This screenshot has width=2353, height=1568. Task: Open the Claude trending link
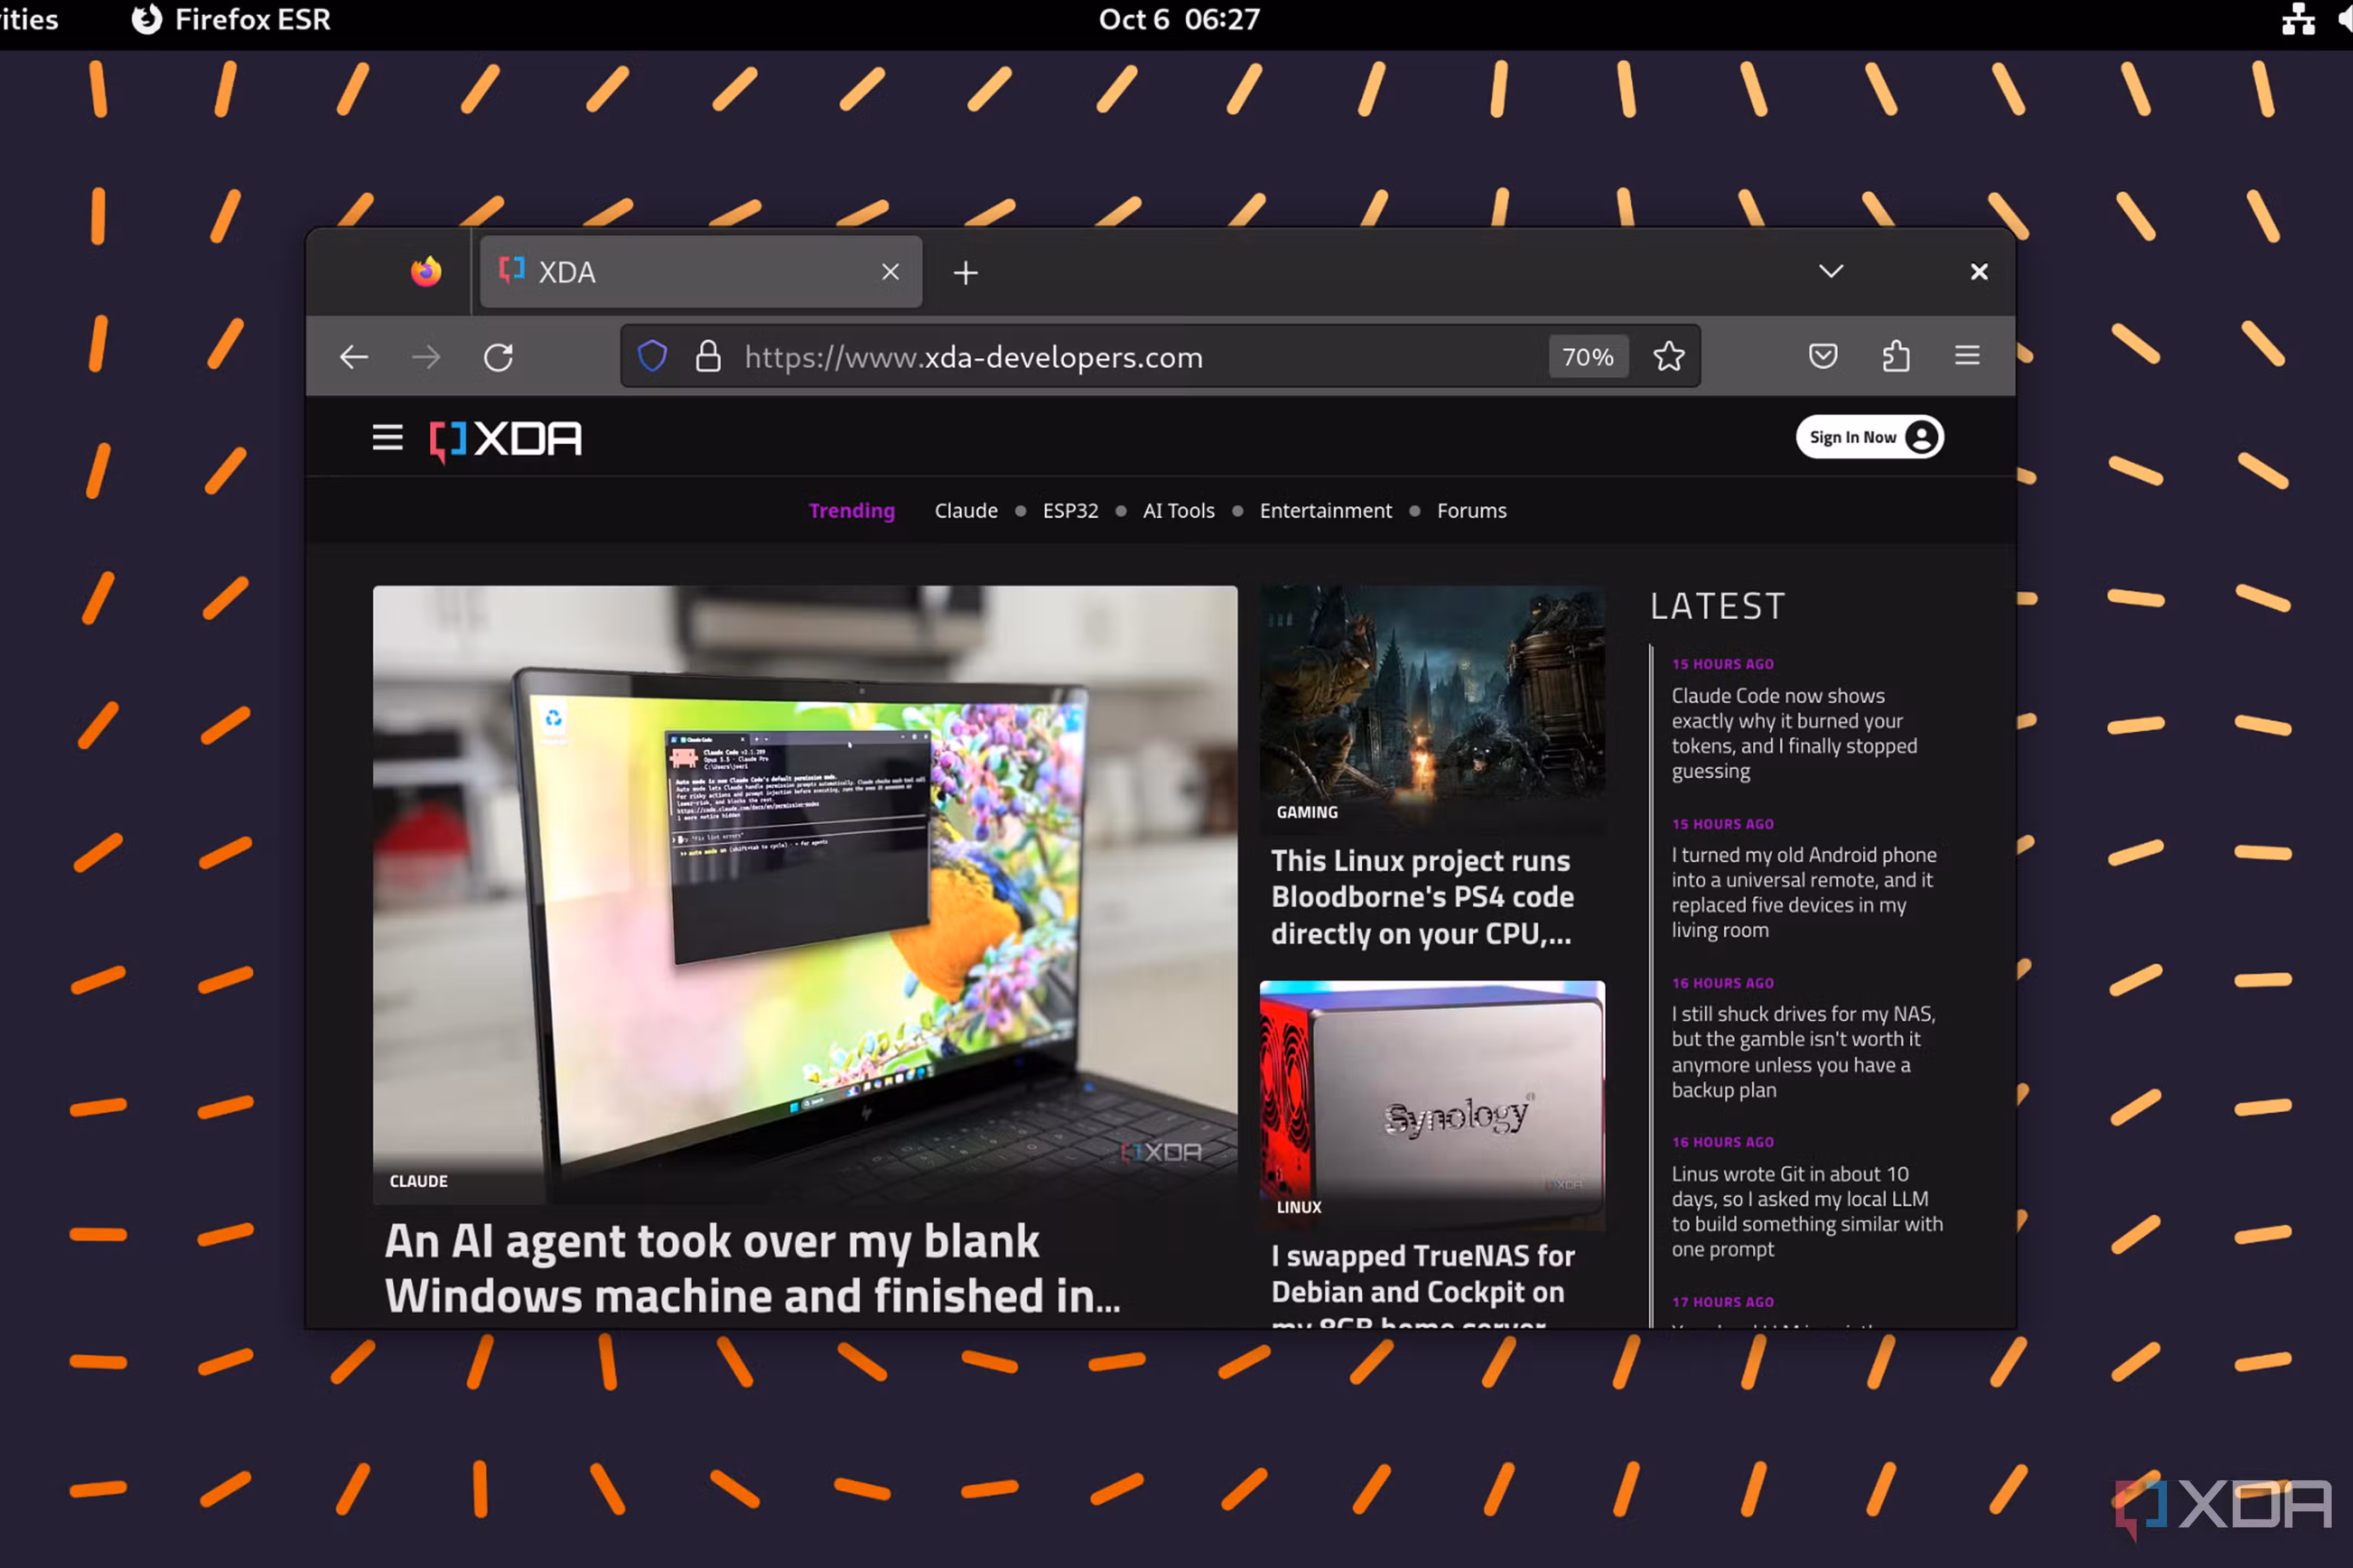(x=965, y=511)
